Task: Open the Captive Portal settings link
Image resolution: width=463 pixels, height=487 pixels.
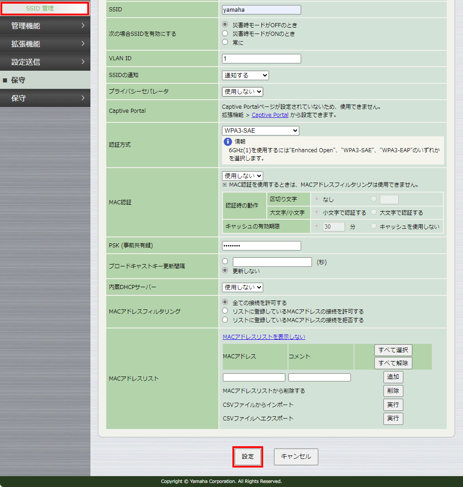Action: [269, 115]
